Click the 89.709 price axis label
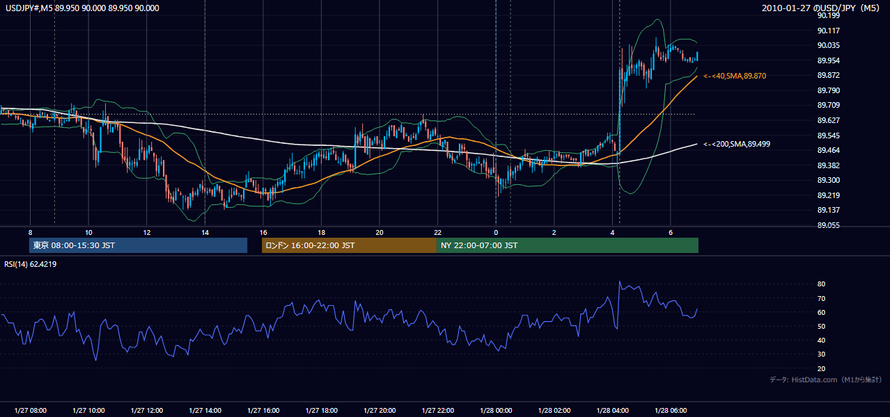This screenshot has width=890, height=417. click(x=827, y=105)
